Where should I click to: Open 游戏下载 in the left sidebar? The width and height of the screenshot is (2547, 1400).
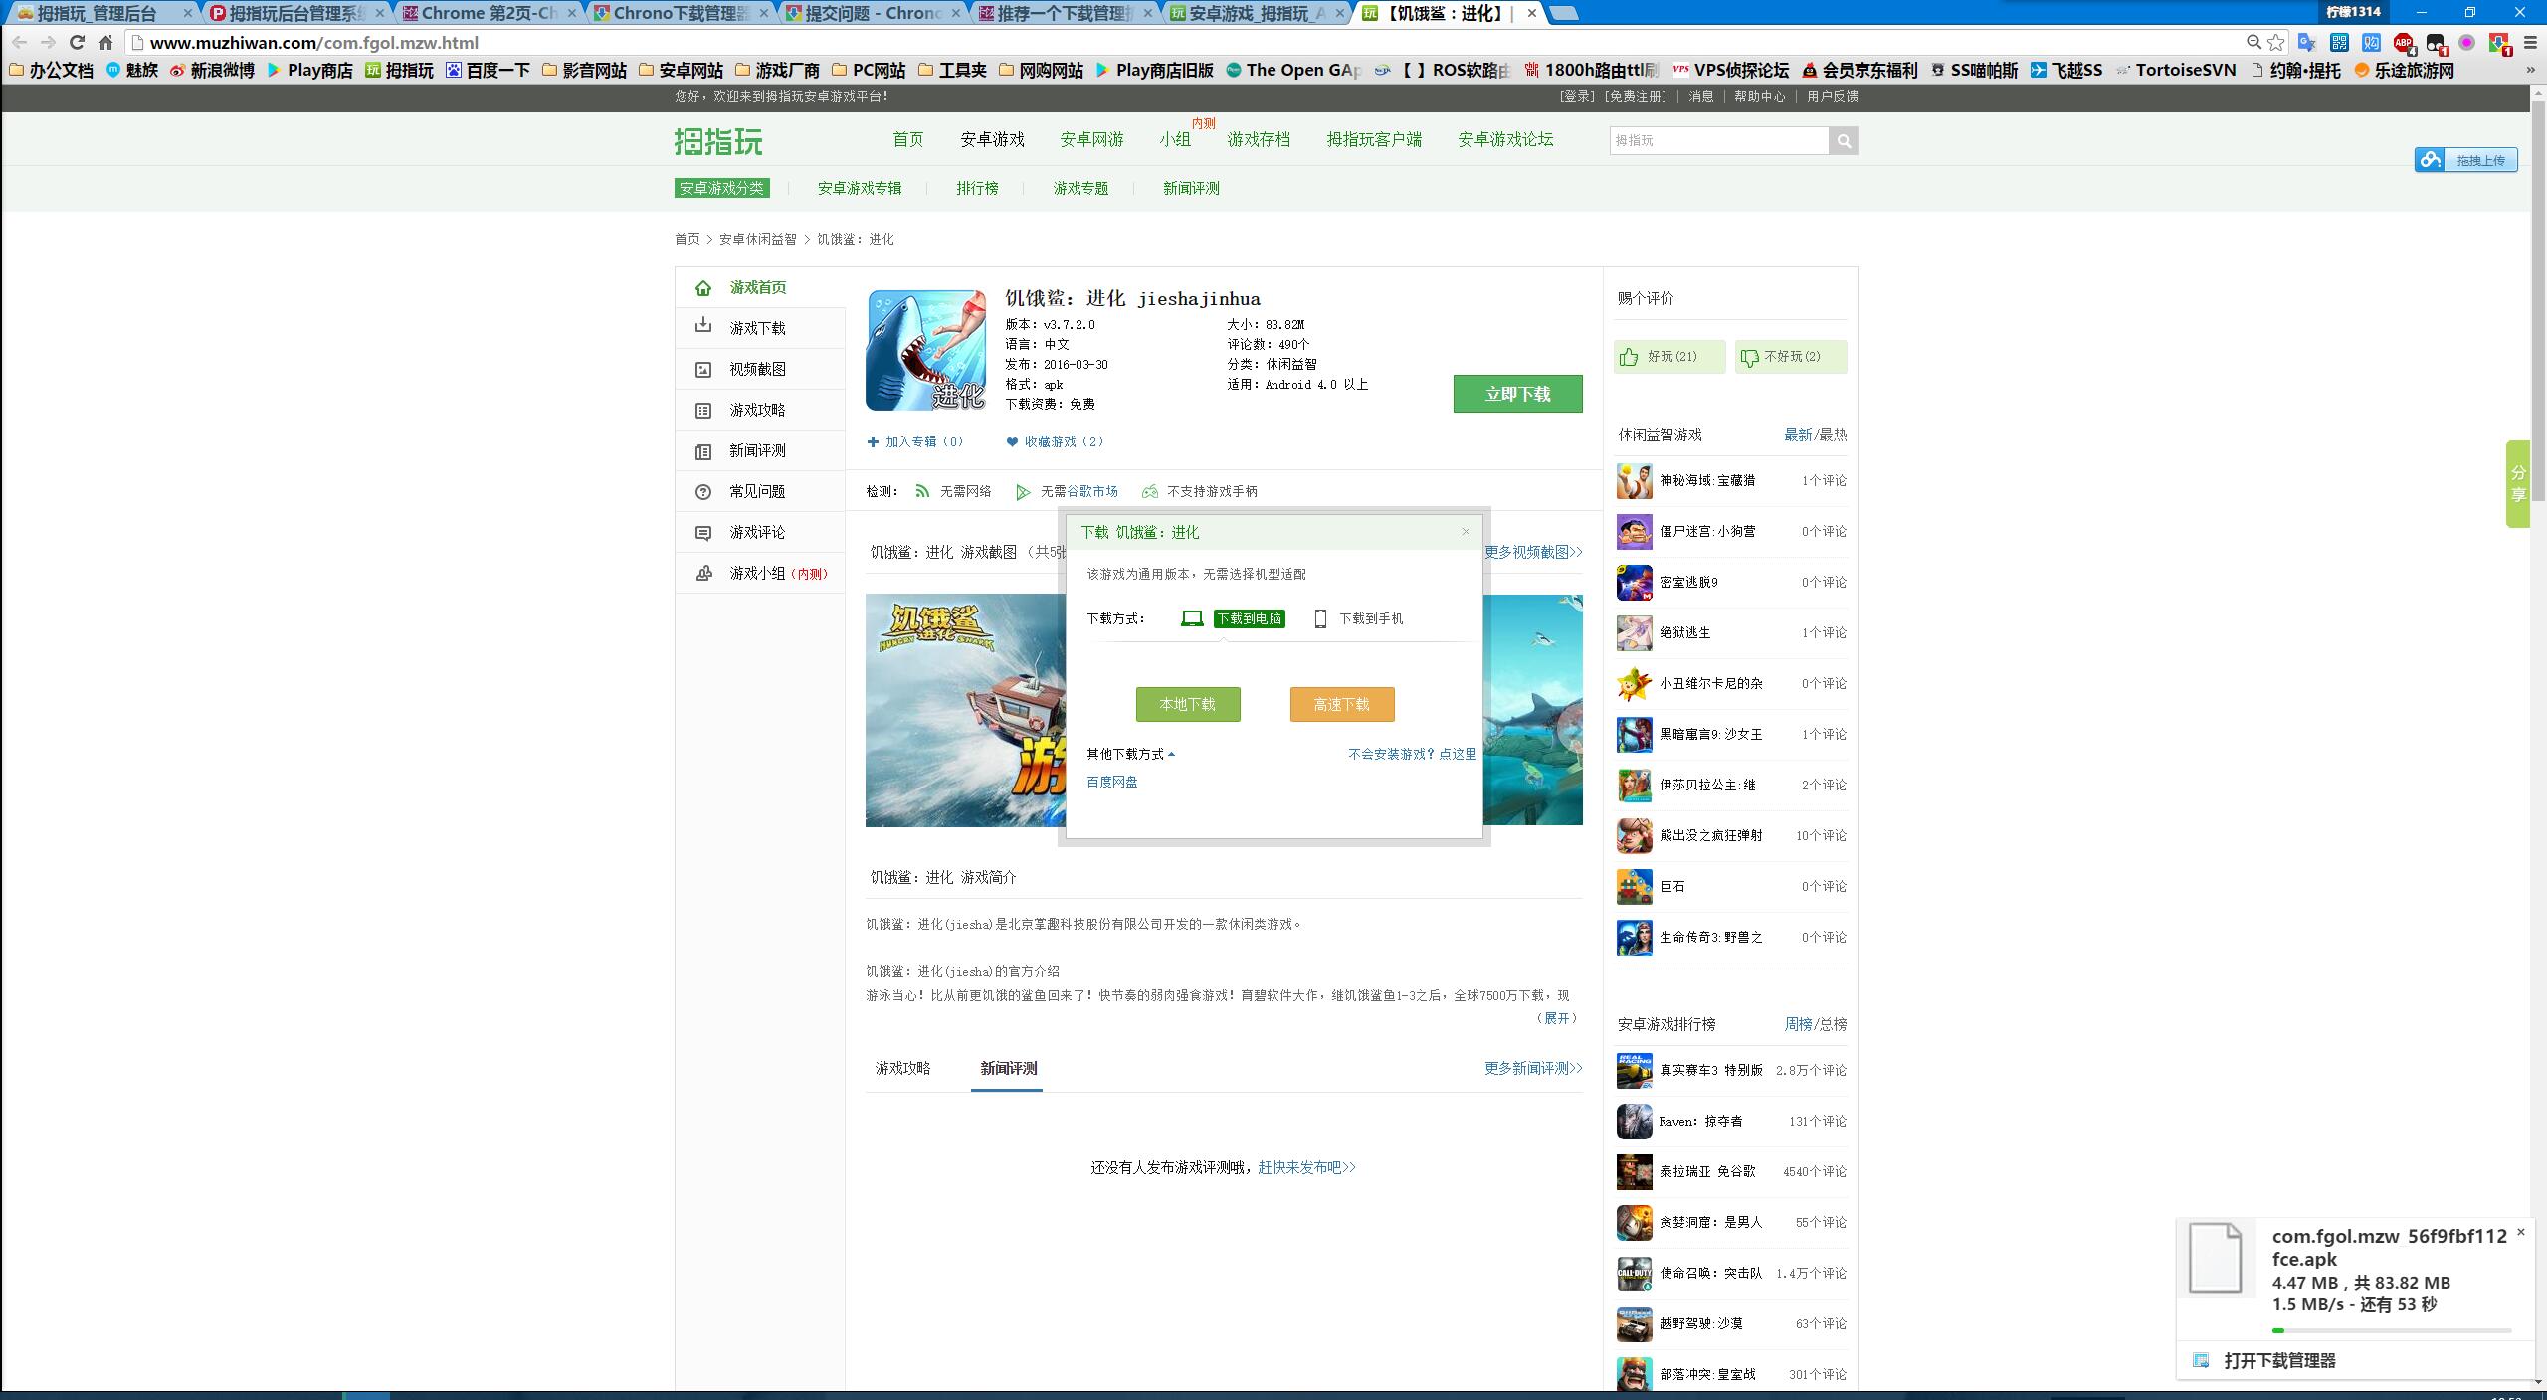click(757, 328)
